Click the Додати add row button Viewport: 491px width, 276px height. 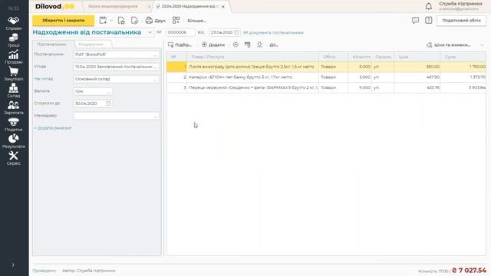pyautogui.click(x=213, y=45)
